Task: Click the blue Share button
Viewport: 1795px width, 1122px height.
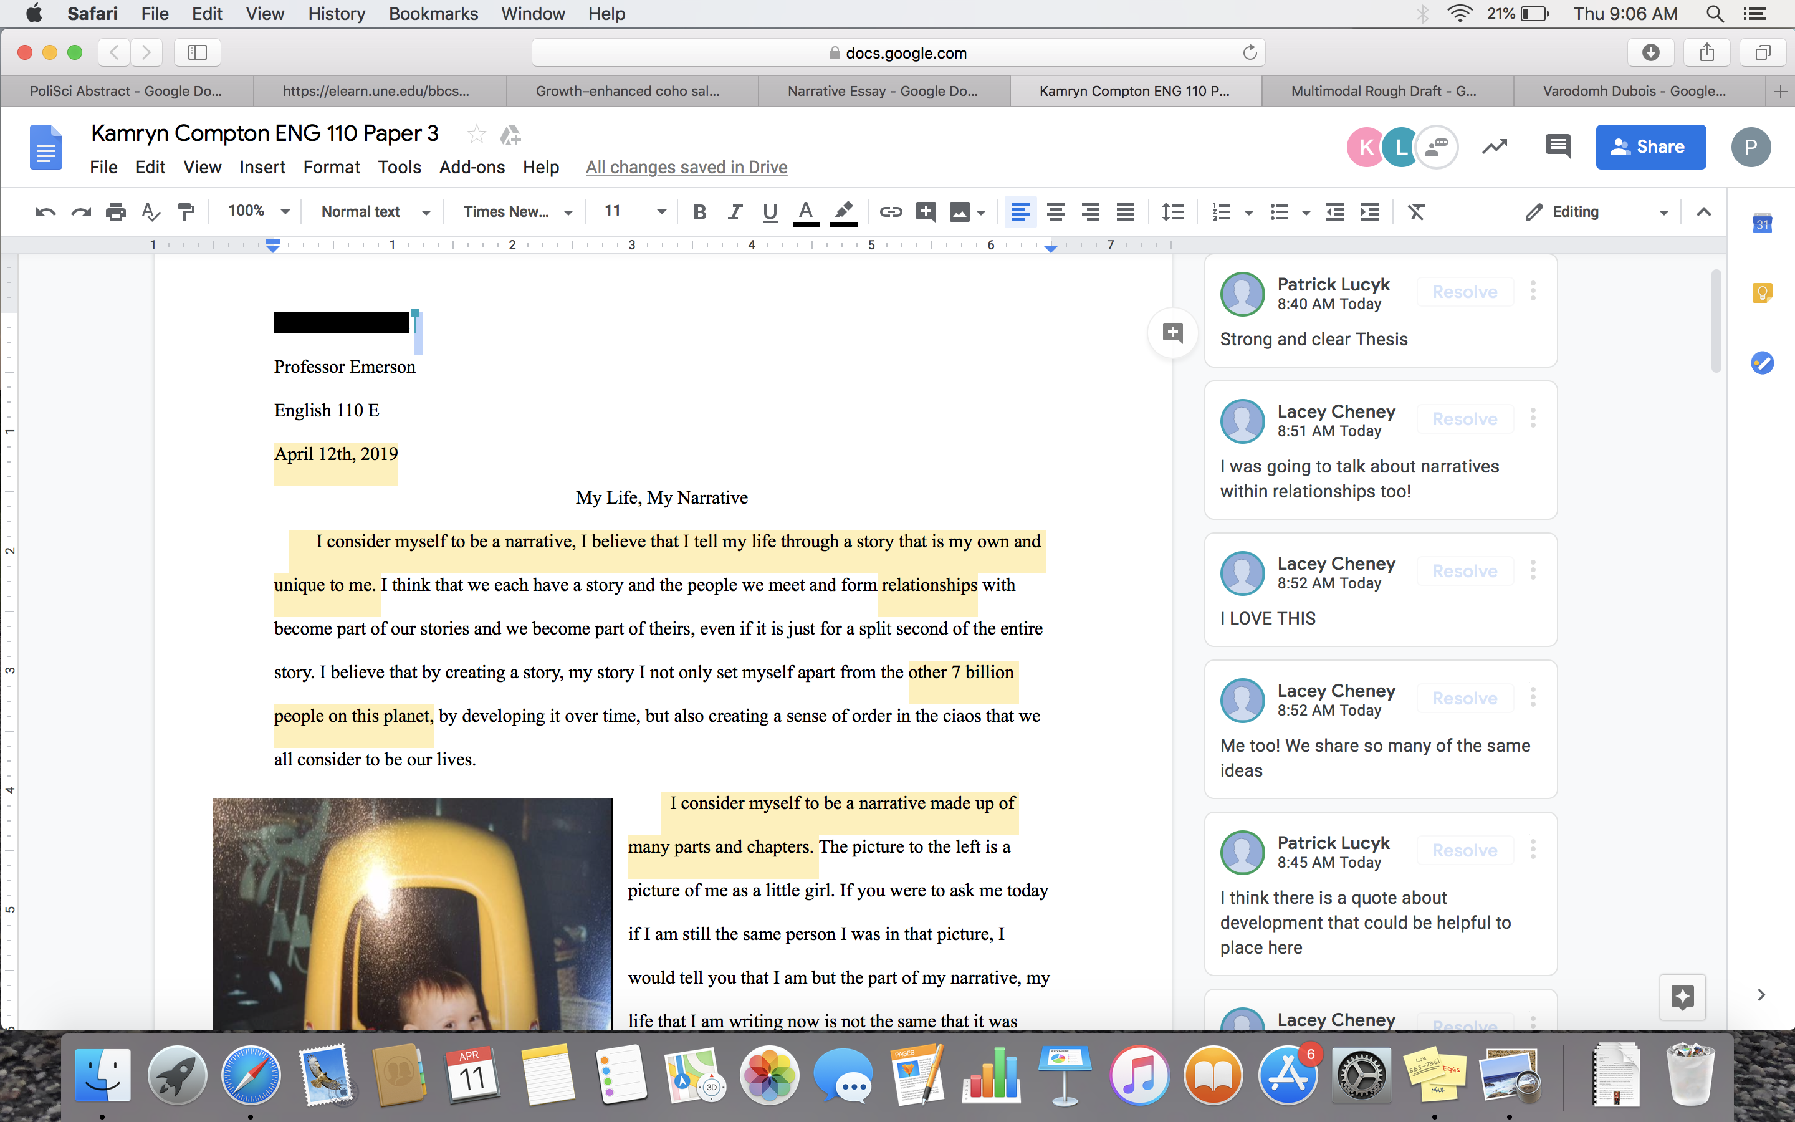Action: (1650, 147)
